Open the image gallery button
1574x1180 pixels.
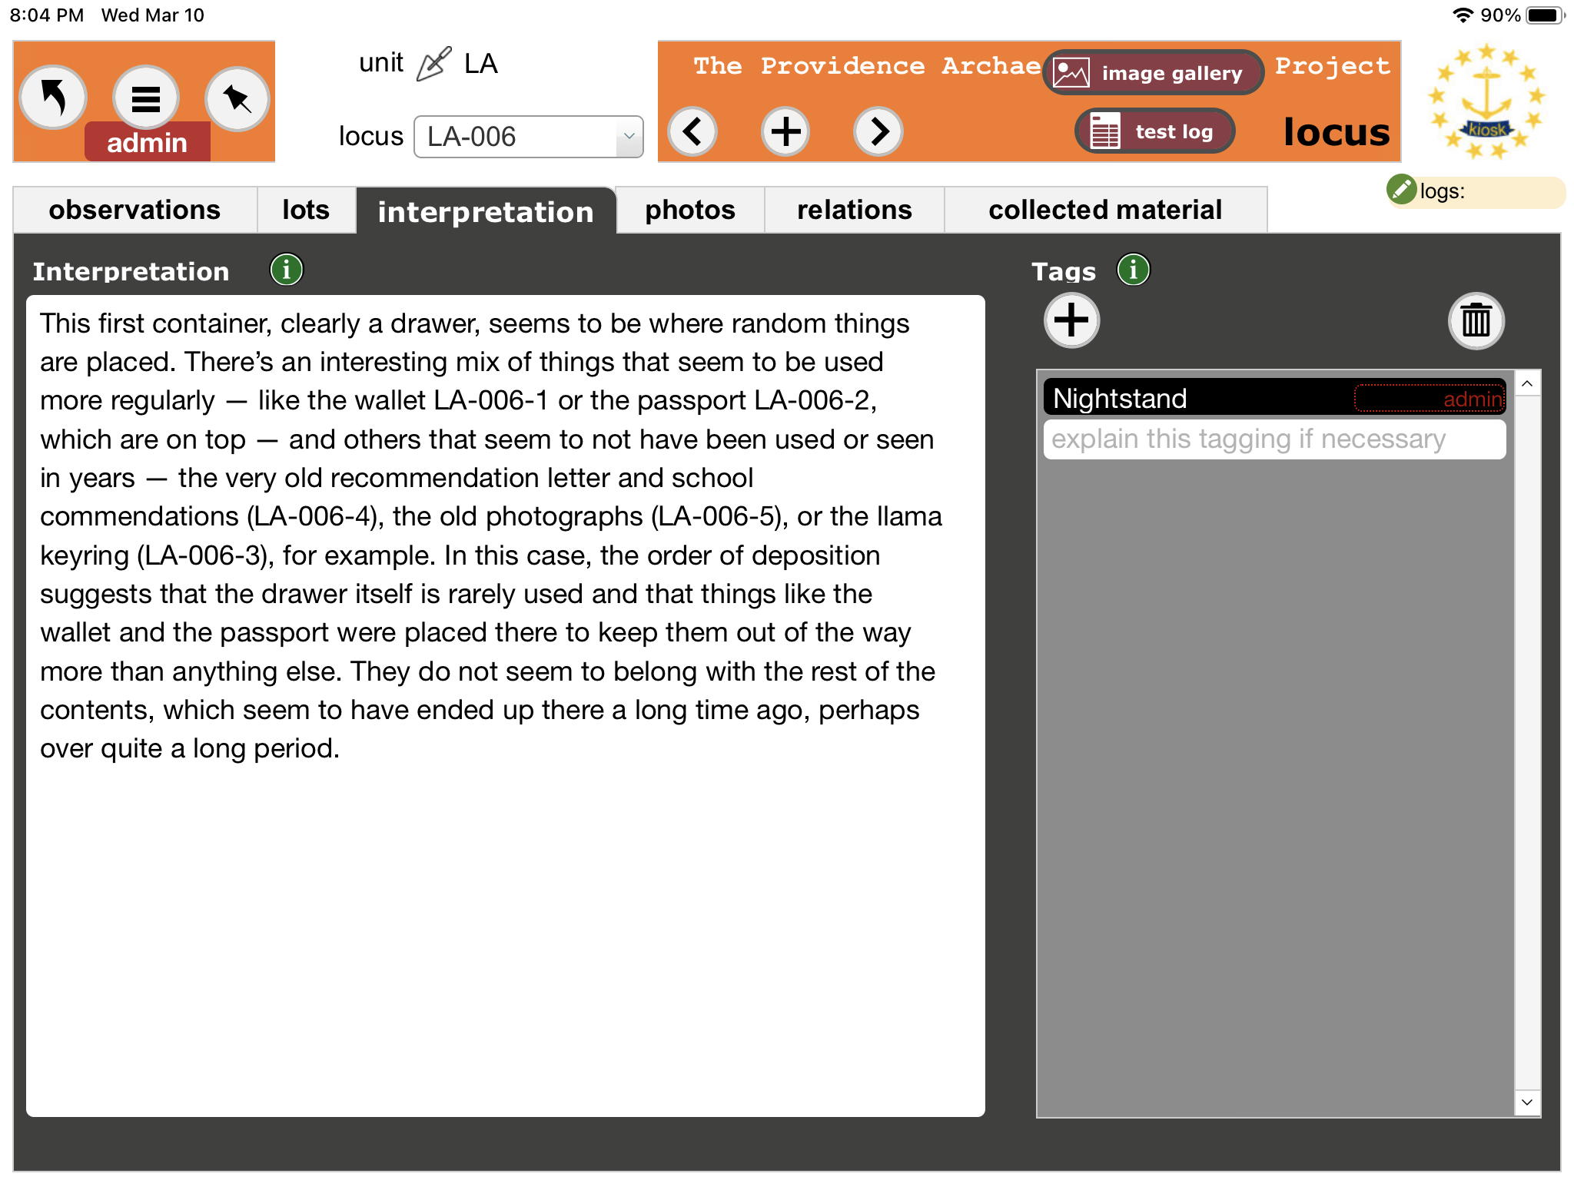coord(1152,73)
